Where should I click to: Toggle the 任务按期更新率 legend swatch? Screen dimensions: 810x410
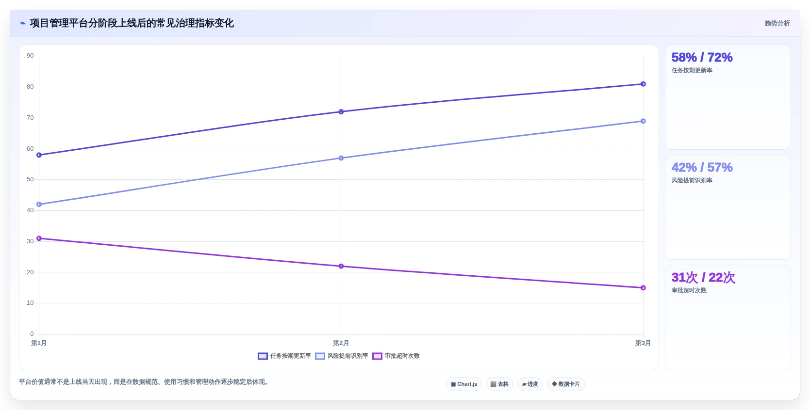pyautogui.click(x=263, y=356)
